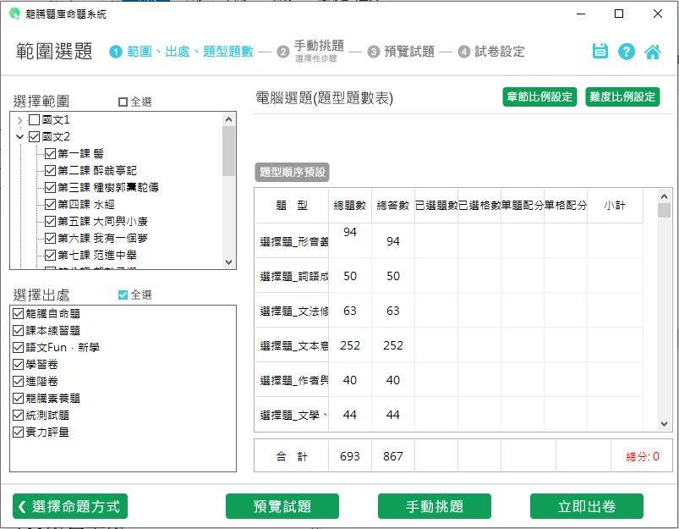Click the green app logo in the title bar
679x529 pixels.
tap(14, 14)
